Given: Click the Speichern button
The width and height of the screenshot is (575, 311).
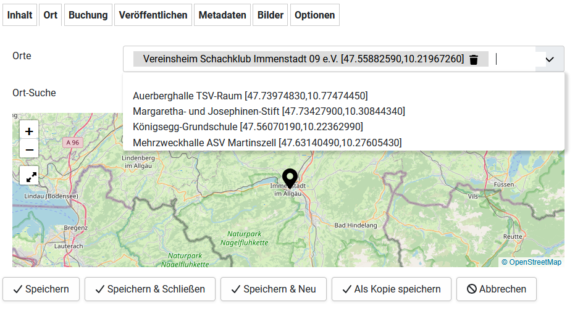Looking at the screenshot, I should 41,289.
